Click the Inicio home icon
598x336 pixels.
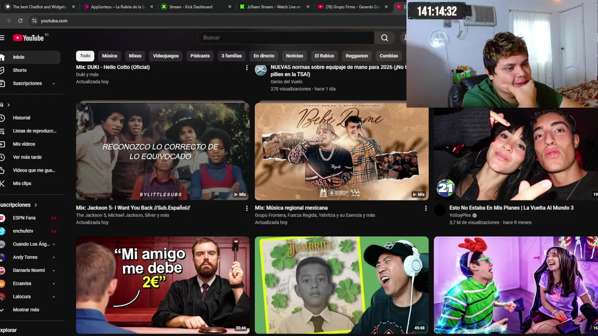[x=2, y=57]
